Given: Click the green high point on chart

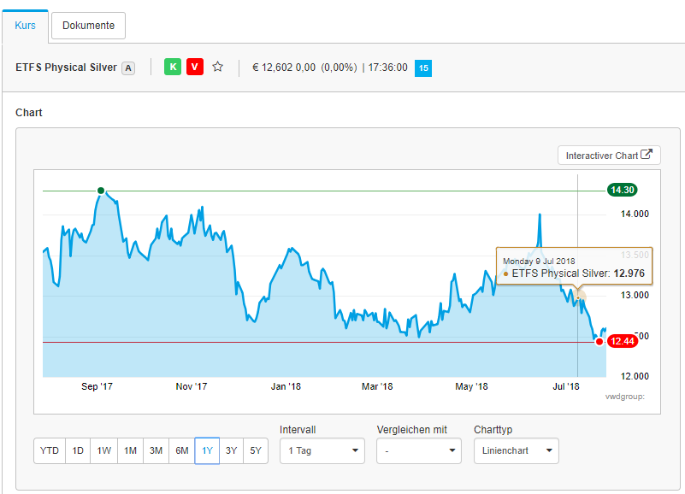Looking at the screenshot, I should [x=101, y=191].
